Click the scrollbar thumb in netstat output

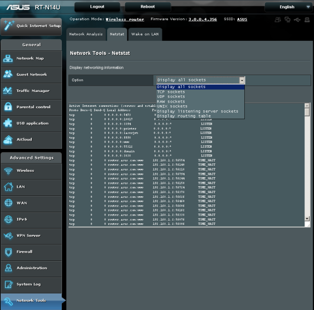[307, 112]
